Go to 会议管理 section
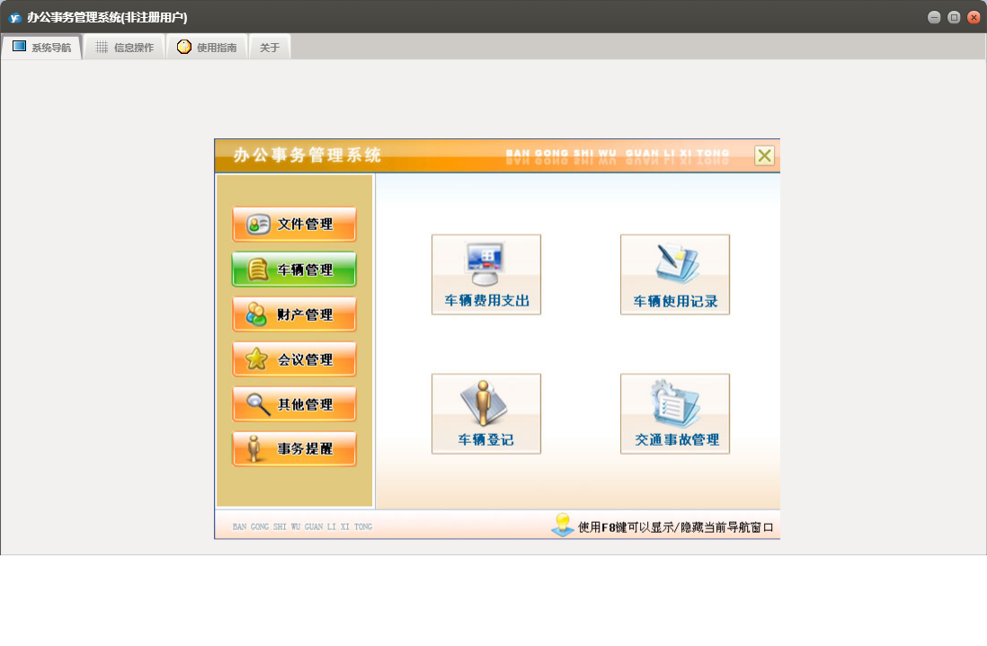The width and height of the screenshot is (987, 646). tap(294, 359)
